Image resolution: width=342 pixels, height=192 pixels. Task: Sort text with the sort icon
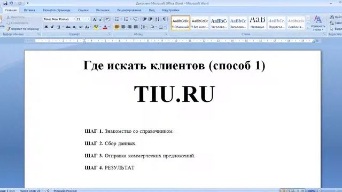157,19
